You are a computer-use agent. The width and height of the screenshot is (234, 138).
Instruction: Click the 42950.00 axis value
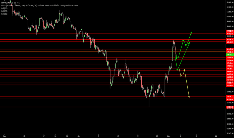(230, 119)
